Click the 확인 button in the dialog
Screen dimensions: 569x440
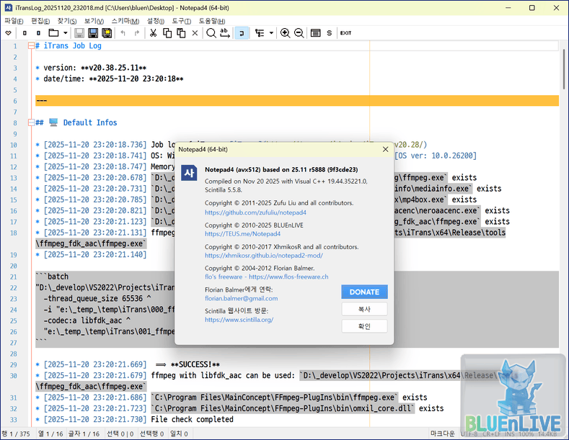(364, 326)
